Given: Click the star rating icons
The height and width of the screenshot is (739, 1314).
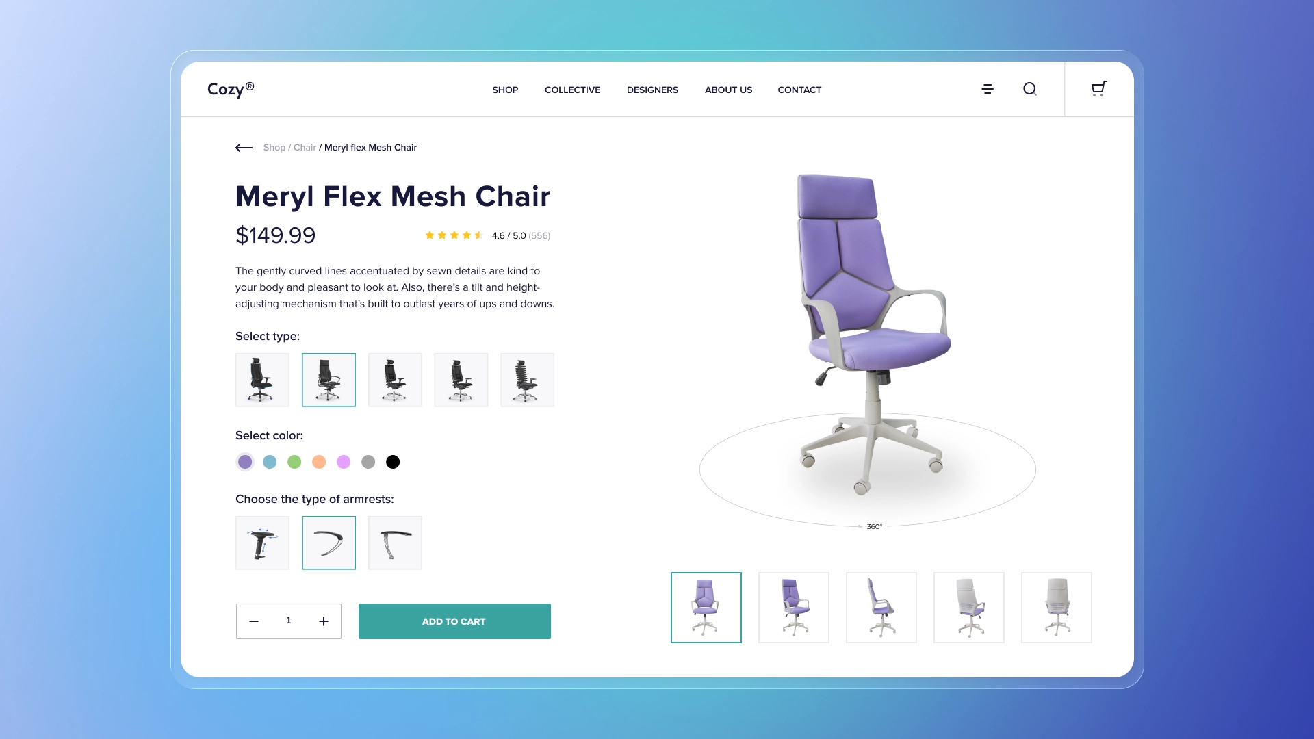Looking at the screenshot, I should 454,235.
